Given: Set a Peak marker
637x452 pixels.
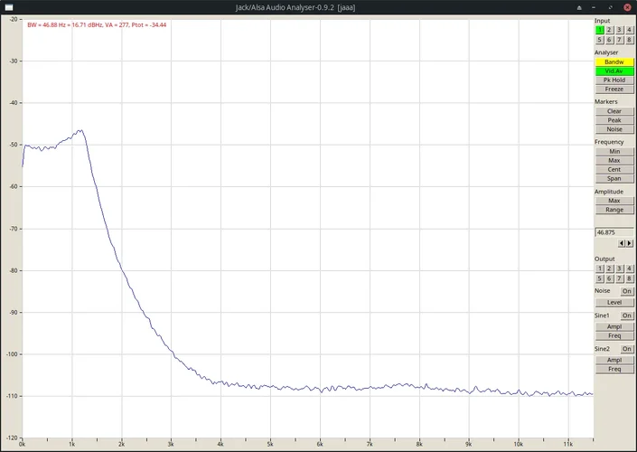Looking at the screenshot, I should [614, 120].
